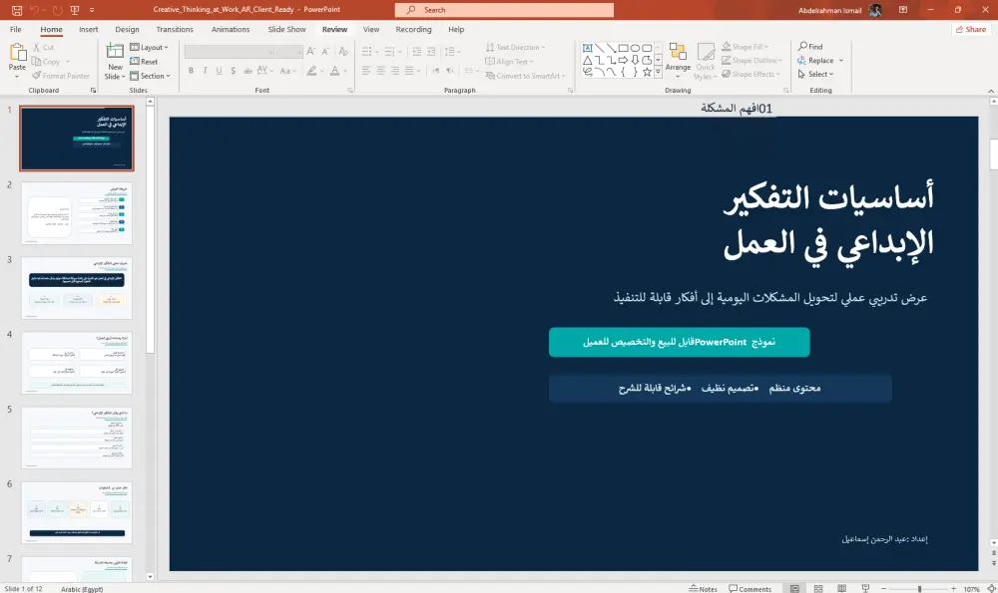Click the Save icon in title bar

[x=17, y=10]
